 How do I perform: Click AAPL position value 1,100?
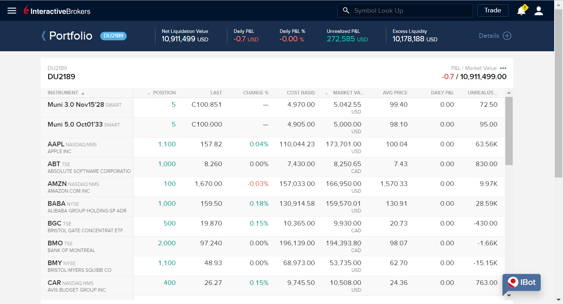(167, 144)
